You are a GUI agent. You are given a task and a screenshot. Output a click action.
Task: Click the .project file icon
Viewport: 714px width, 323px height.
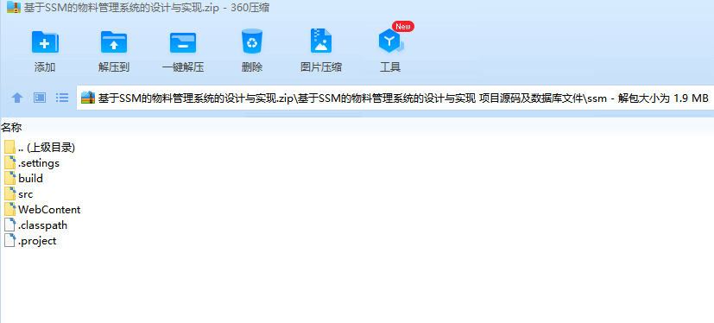tap(10, 240)
